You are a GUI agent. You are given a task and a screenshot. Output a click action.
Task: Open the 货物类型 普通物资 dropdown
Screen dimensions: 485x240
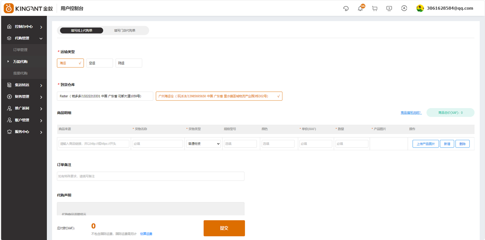point(203,144)
